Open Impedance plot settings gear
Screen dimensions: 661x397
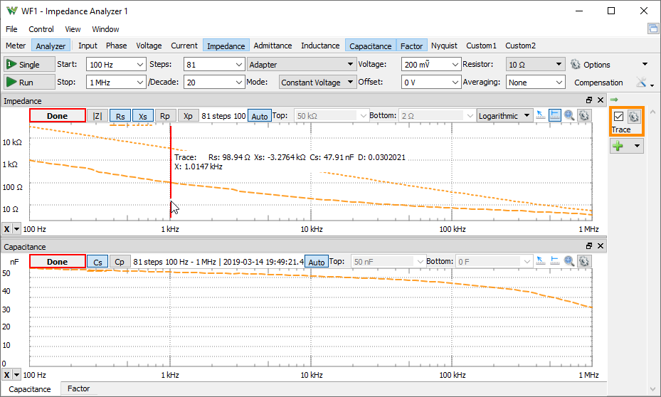[x=584, y=115]
